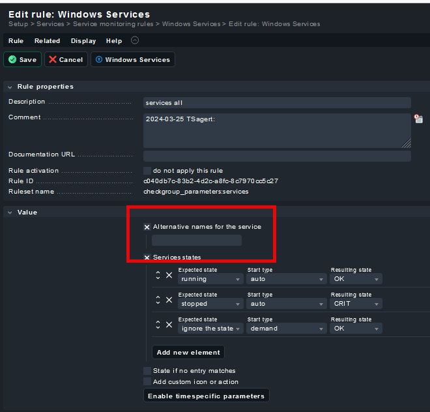
Task: Enable 'do not apply this rule' checkbox
Action: point(147,171)
